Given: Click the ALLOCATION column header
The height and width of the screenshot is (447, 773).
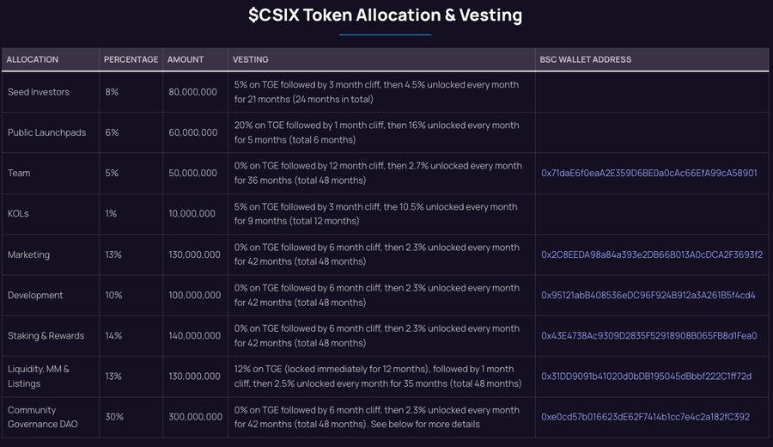Looking at the screenshot, I should point(33,59).
